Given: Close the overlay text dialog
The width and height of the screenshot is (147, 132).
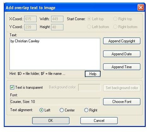Looking at the screenshot, I should click(141, 8).
